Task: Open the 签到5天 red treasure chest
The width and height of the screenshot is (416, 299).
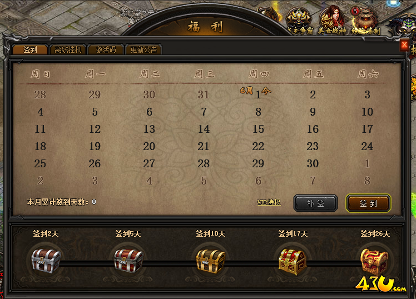Action: coord(128,261)
